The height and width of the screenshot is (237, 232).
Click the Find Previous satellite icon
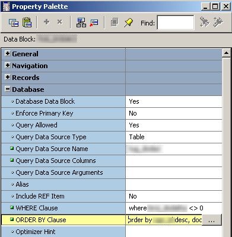218,22
